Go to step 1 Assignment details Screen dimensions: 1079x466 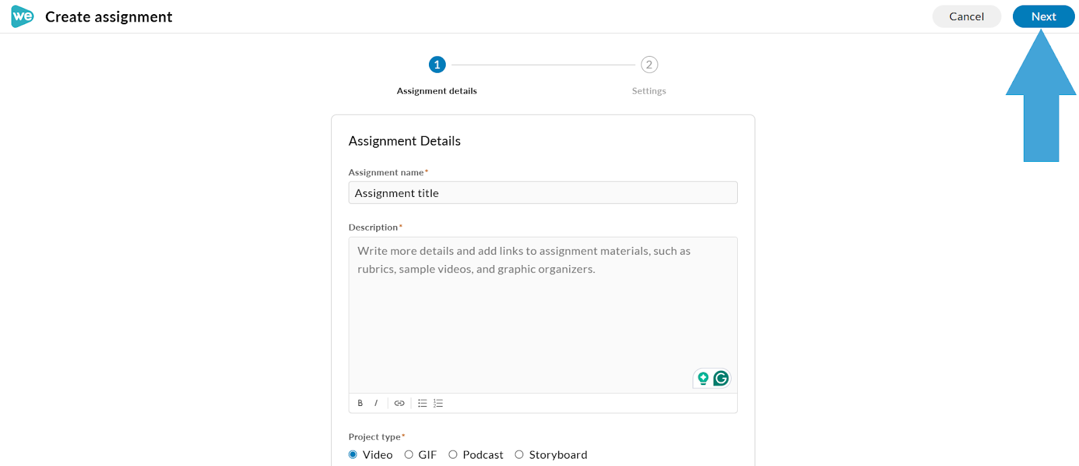(437, 65)
